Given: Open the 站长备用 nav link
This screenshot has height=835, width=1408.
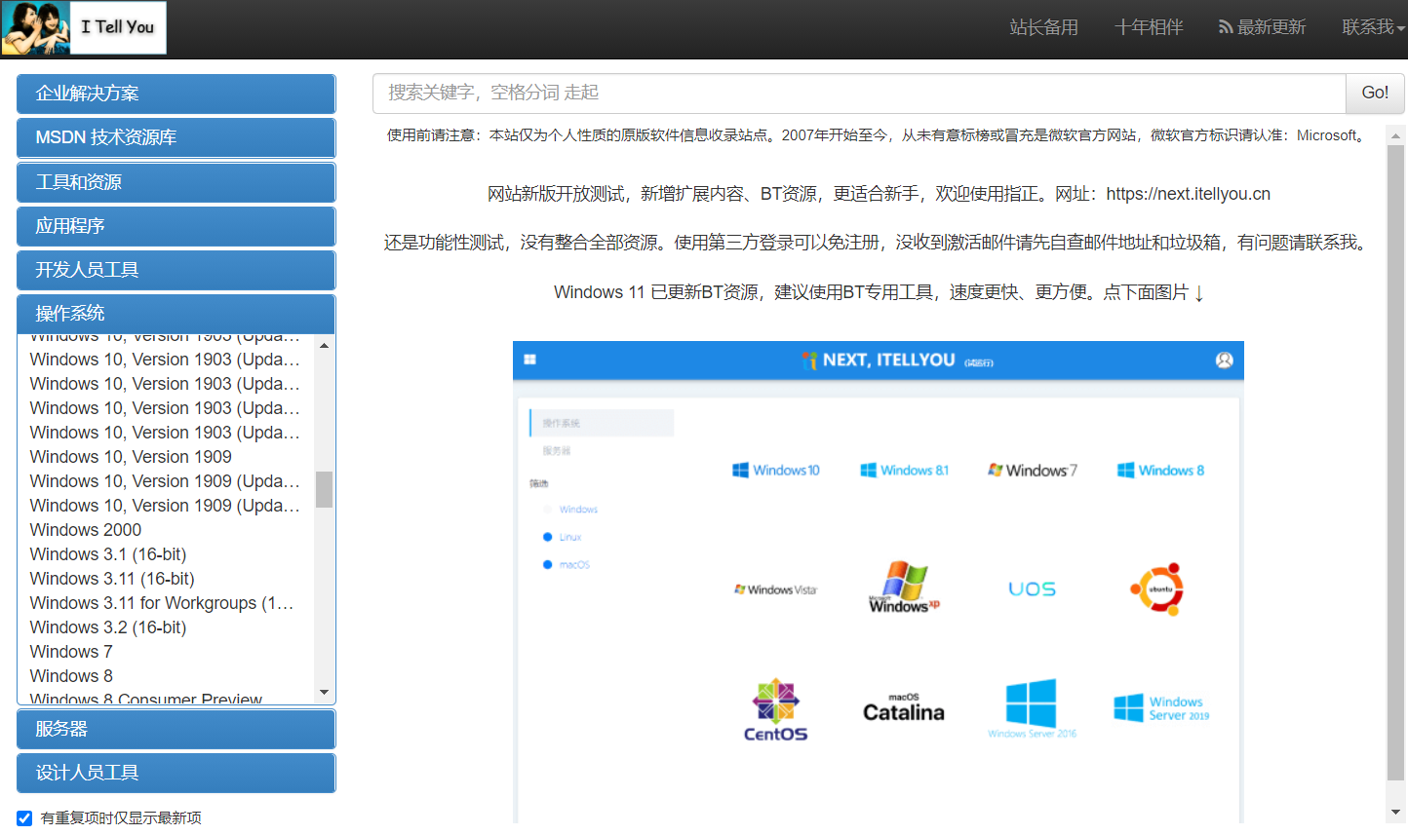Looking at the screenshot, I should tap(1043, 27).
